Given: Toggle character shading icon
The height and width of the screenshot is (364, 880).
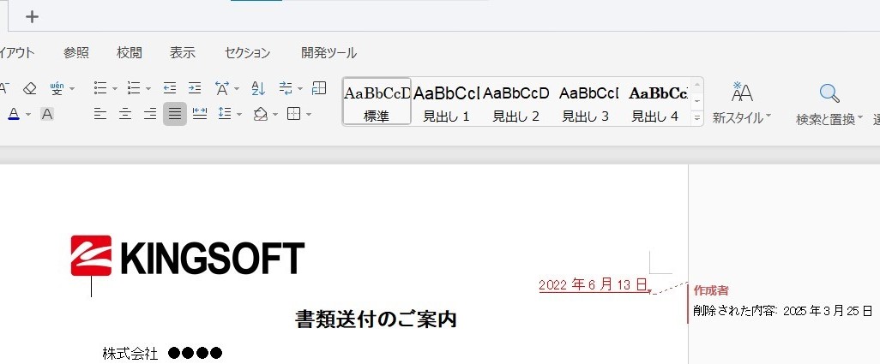Looking at the screenshot, I should tap(47, 114).
